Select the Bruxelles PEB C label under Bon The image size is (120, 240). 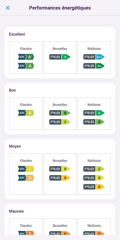pyautogui.click(x=60, y=122)
